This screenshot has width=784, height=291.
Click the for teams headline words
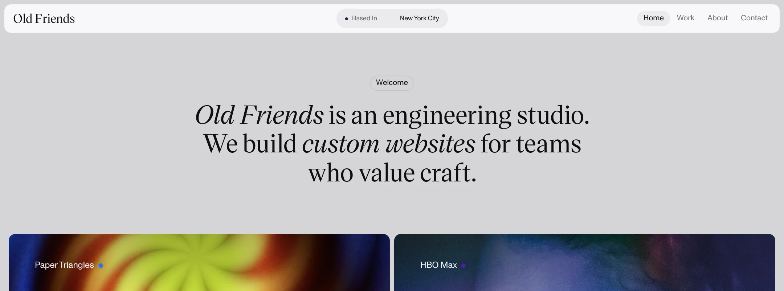531,144
